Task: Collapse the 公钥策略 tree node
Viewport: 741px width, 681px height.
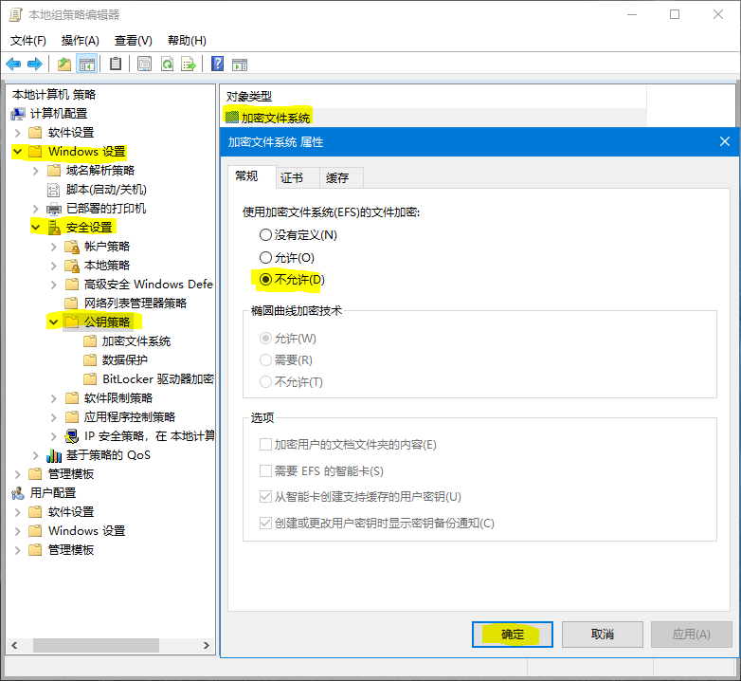Action: pos(54,322)
